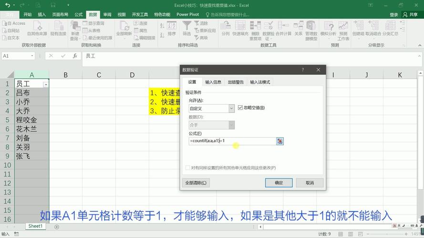Toggle 忽略空值 ignore blank checkbox

pyautogui.click(x=240, y=108)
